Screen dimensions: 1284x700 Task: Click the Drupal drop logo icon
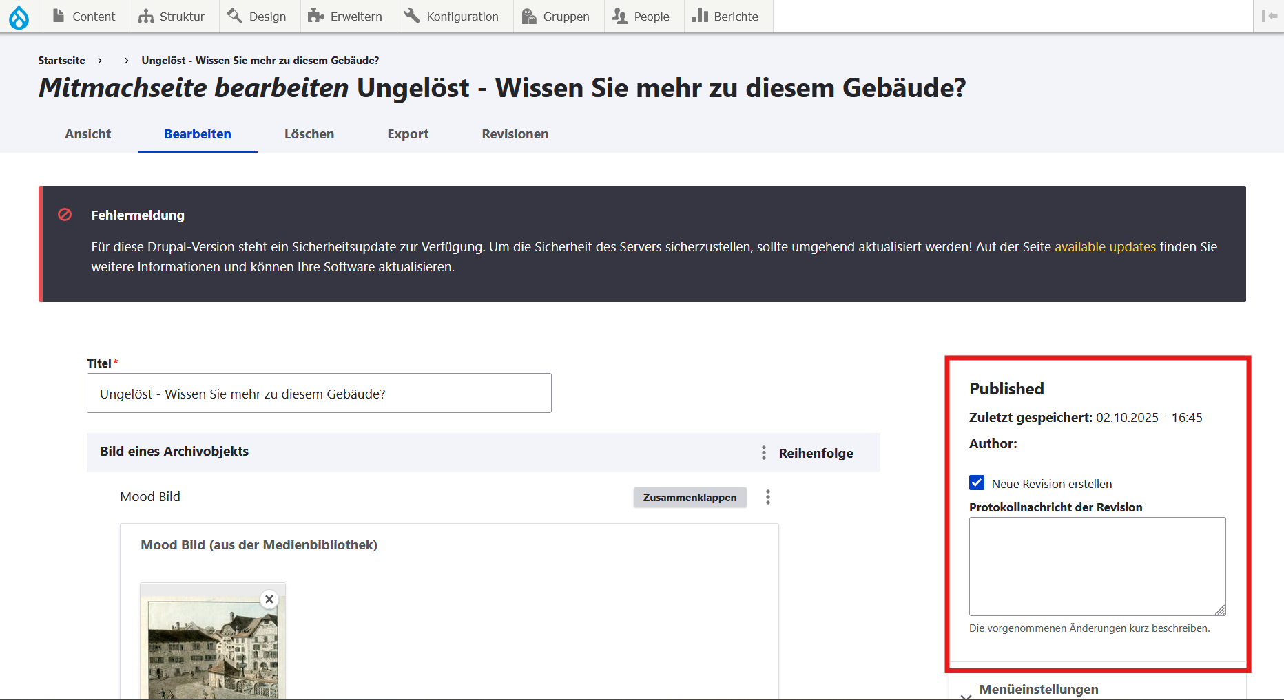[19, 17]
